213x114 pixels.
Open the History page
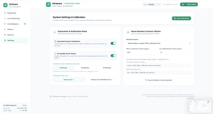15,29
